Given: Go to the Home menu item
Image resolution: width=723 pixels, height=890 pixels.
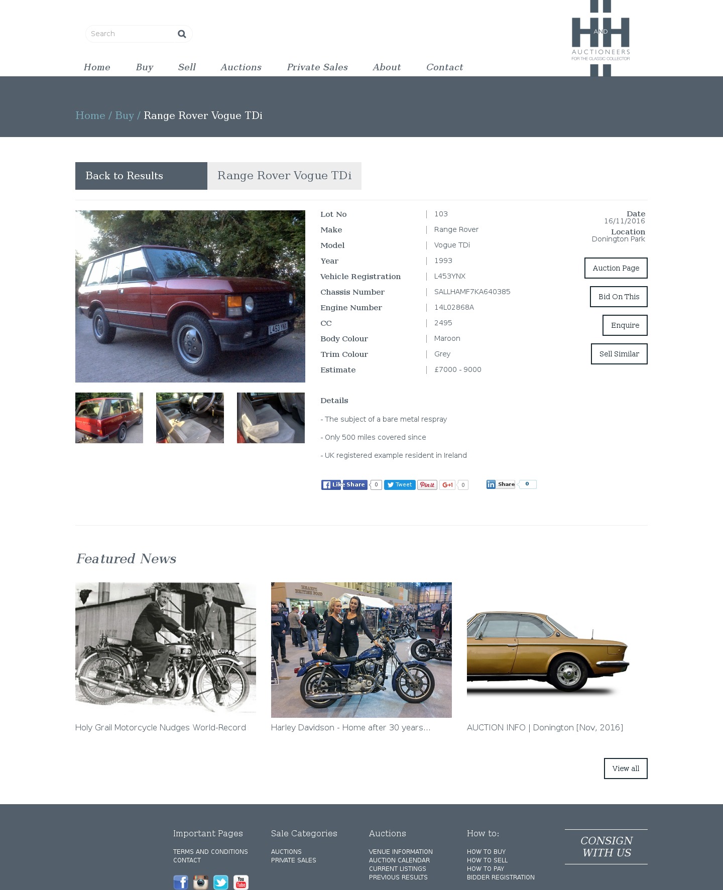Looking at the screenshot, I should [97, 67].
